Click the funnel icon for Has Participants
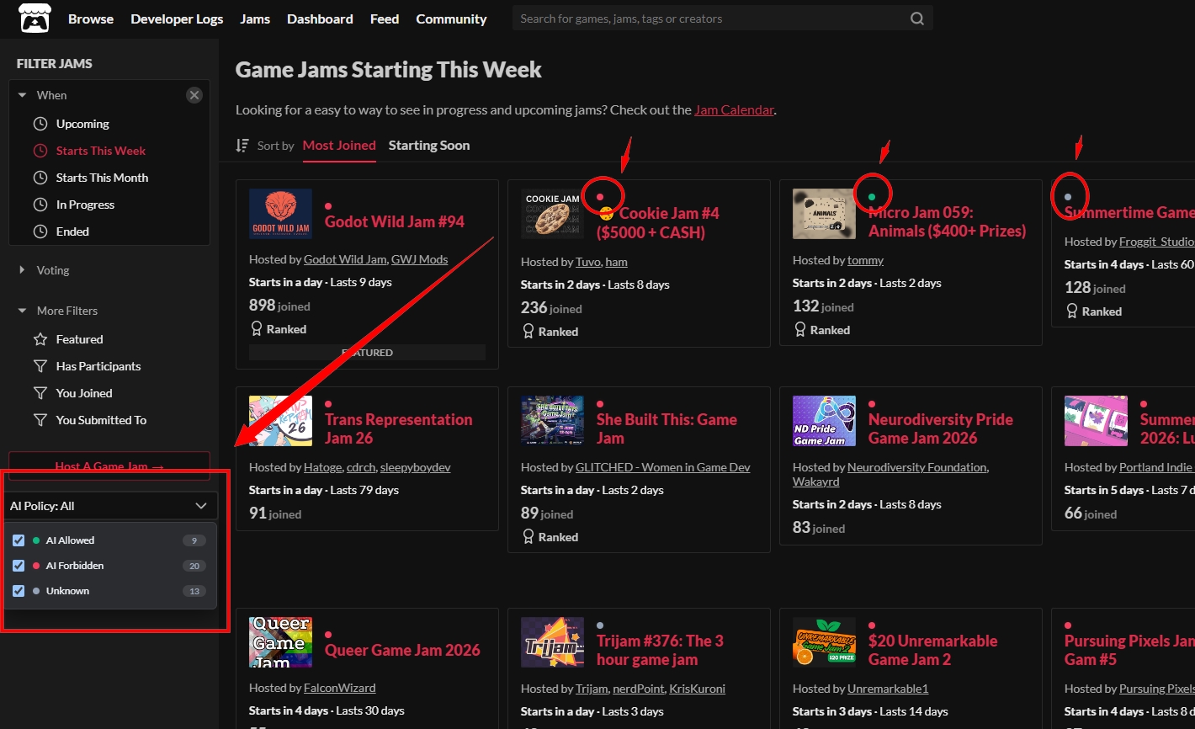 [x=40, y=366]
